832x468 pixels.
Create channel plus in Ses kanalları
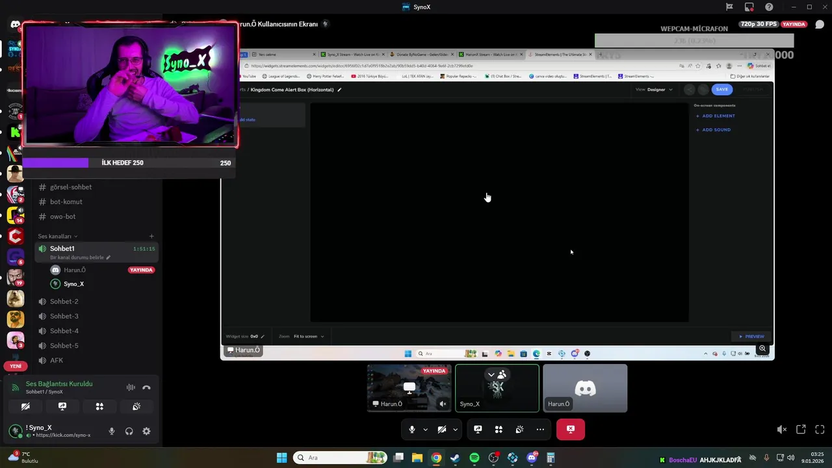151,237
